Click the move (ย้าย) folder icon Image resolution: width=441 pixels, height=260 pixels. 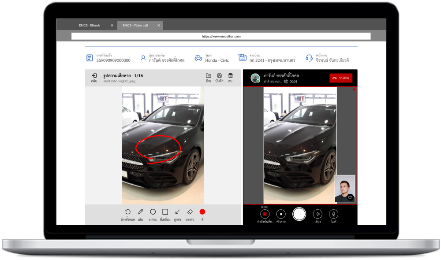coord(209,76)
